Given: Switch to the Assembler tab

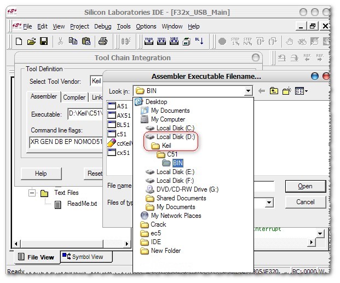Looking at the screenshot, I should pyautogui.click(x=44, y=96).
